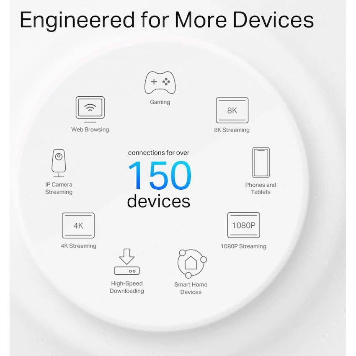Select the Web Browsing monitor icon

pos(90,109)
